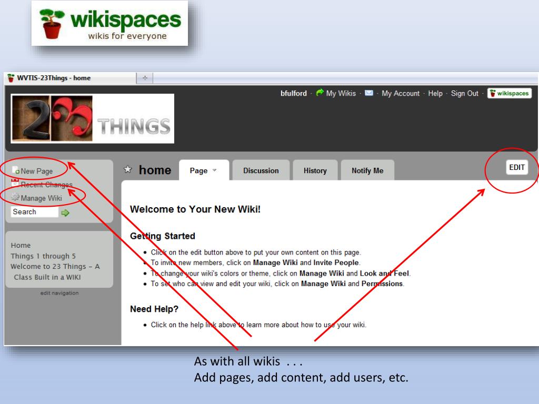Screen dimensions: 539x404
Task: Select the Notify Me tab
Action: (367, 170)
